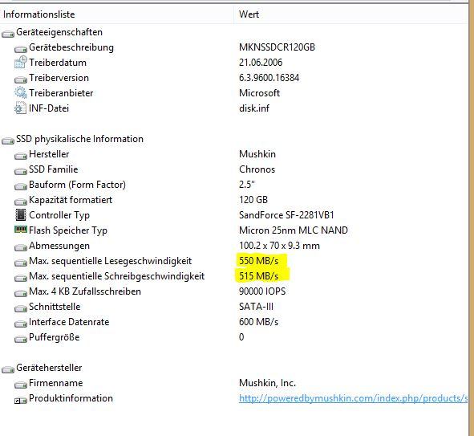Screen dimensions: 474x436
Task: Select the Interface Datenrate label
Action: pyautogui.click(x=69, y=322)
